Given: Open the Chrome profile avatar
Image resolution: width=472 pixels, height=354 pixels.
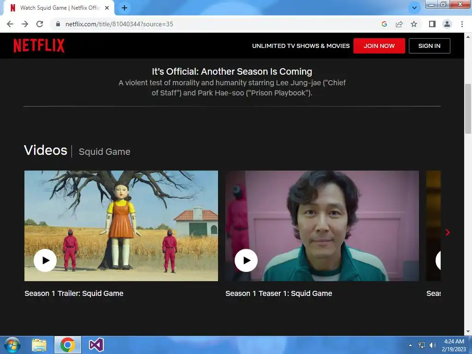Looking at the screenshot, I should point(447,24).
